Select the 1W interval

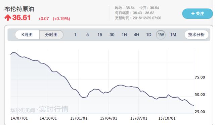point(161,34)
